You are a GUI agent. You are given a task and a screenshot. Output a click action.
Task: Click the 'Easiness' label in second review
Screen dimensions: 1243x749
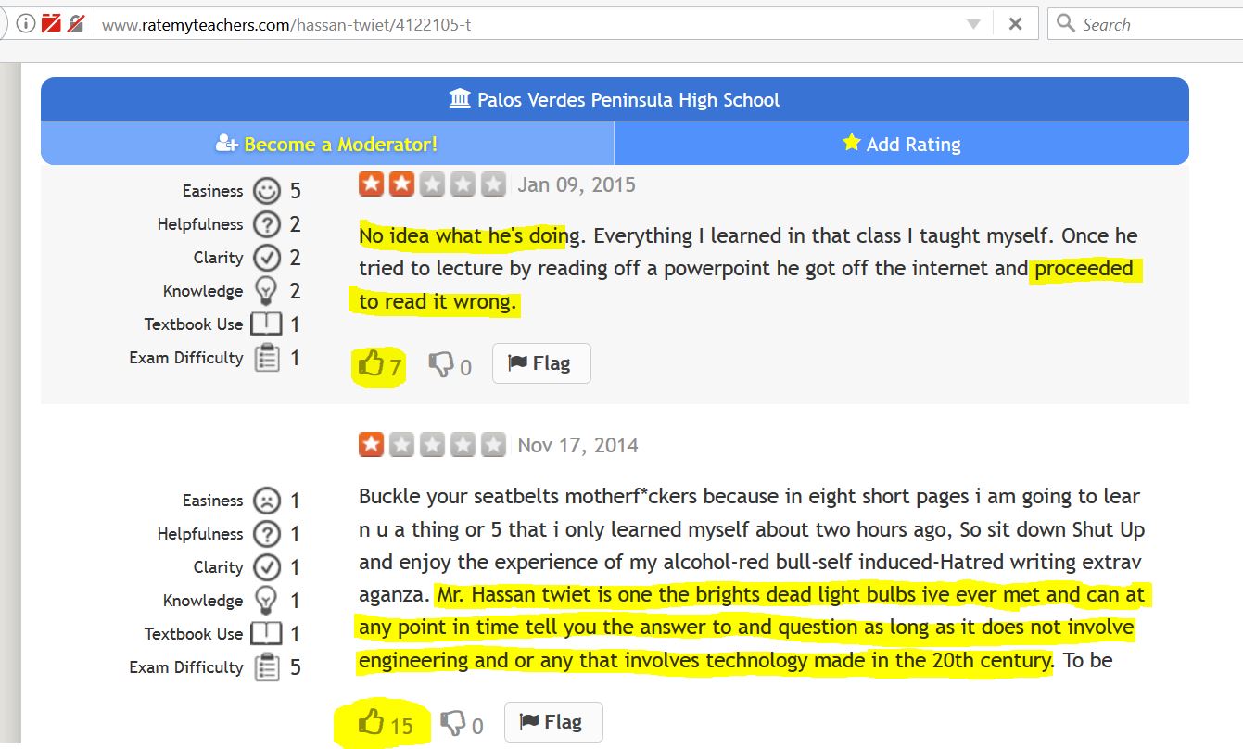(212, 501)
